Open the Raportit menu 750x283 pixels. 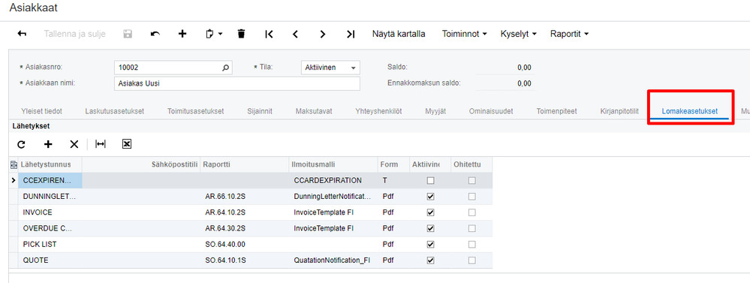tap(569, 34)
